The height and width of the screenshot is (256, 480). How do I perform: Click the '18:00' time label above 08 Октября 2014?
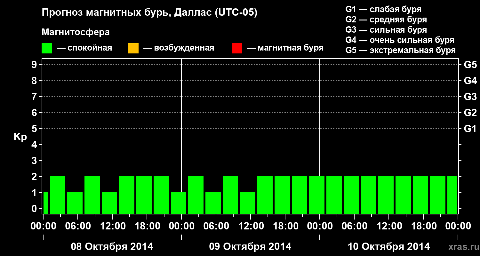(x=147, y=226)
